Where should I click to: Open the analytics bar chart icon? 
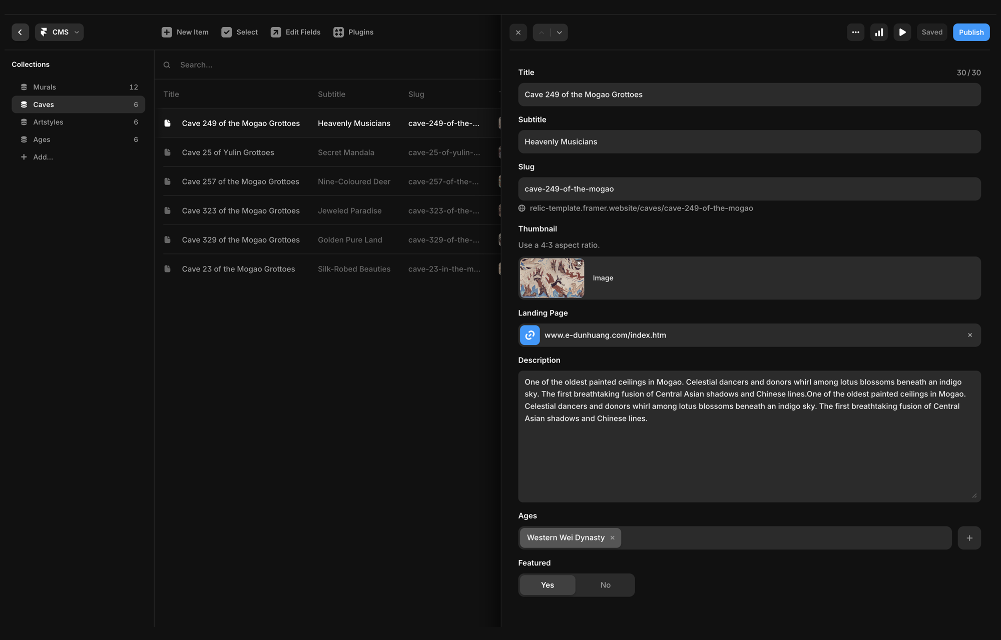[879, 32]
